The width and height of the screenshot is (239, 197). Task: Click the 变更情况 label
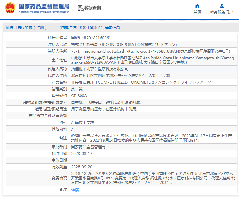(59, 178)
